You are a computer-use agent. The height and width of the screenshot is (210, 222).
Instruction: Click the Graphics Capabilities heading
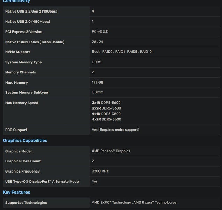[x=25, y=140]
